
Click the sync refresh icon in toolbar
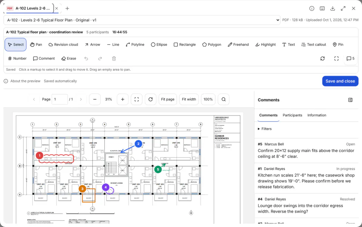(322, 58)
